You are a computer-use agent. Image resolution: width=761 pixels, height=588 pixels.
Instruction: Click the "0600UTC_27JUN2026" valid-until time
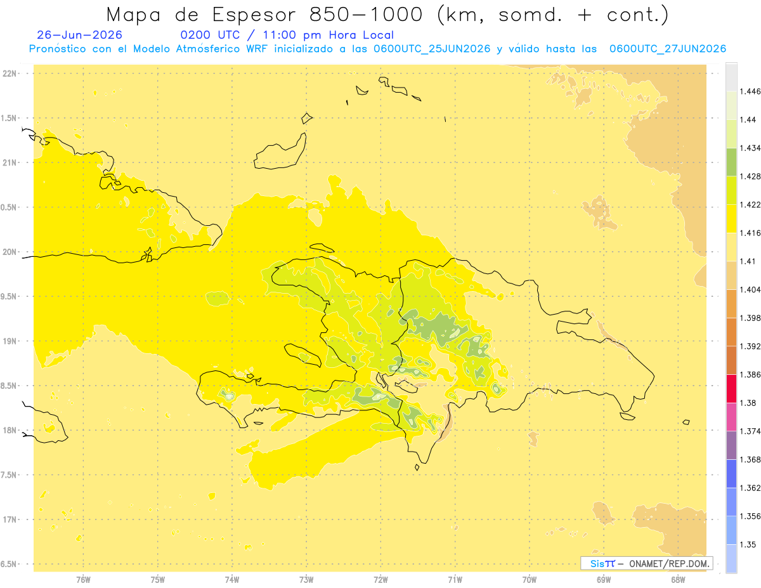667,49
